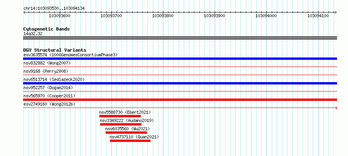Click the gray 14q32.32 cytogenetic band bar

(180, 38)
